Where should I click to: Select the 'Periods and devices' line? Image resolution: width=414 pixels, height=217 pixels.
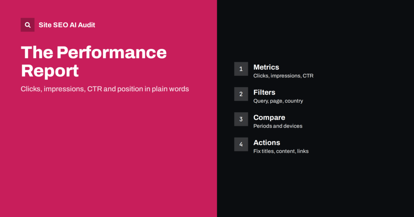(x=278, y=126)
